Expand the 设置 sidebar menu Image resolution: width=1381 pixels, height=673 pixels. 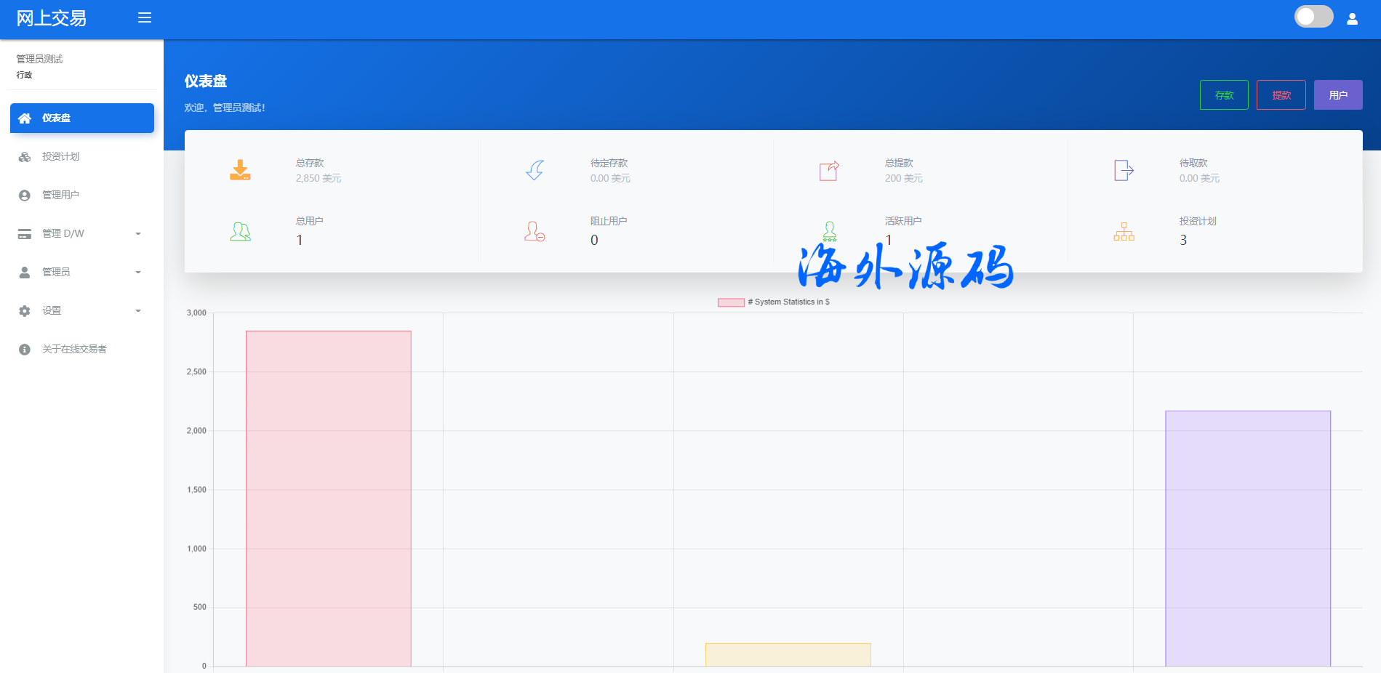pos(81,310)
